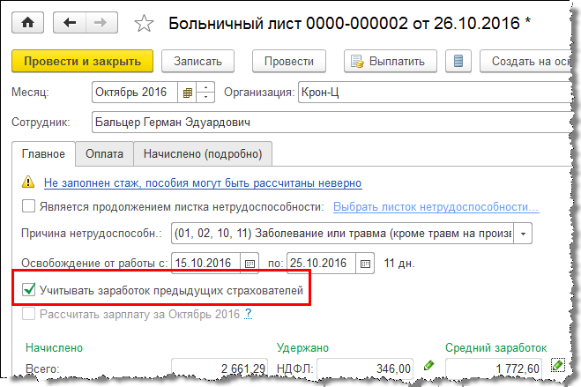
Task: Open calendar for end date 25.10.2016
Action: point(365,264)
